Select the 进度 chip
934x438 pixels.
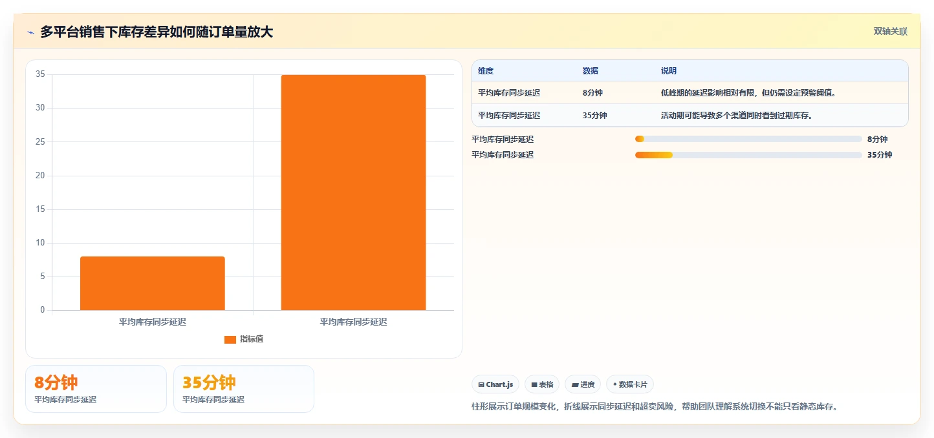583,384
